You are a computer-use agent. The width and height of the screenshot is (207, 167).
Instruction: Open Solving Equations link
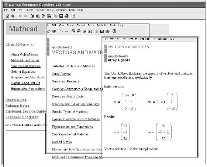point(23,72)
